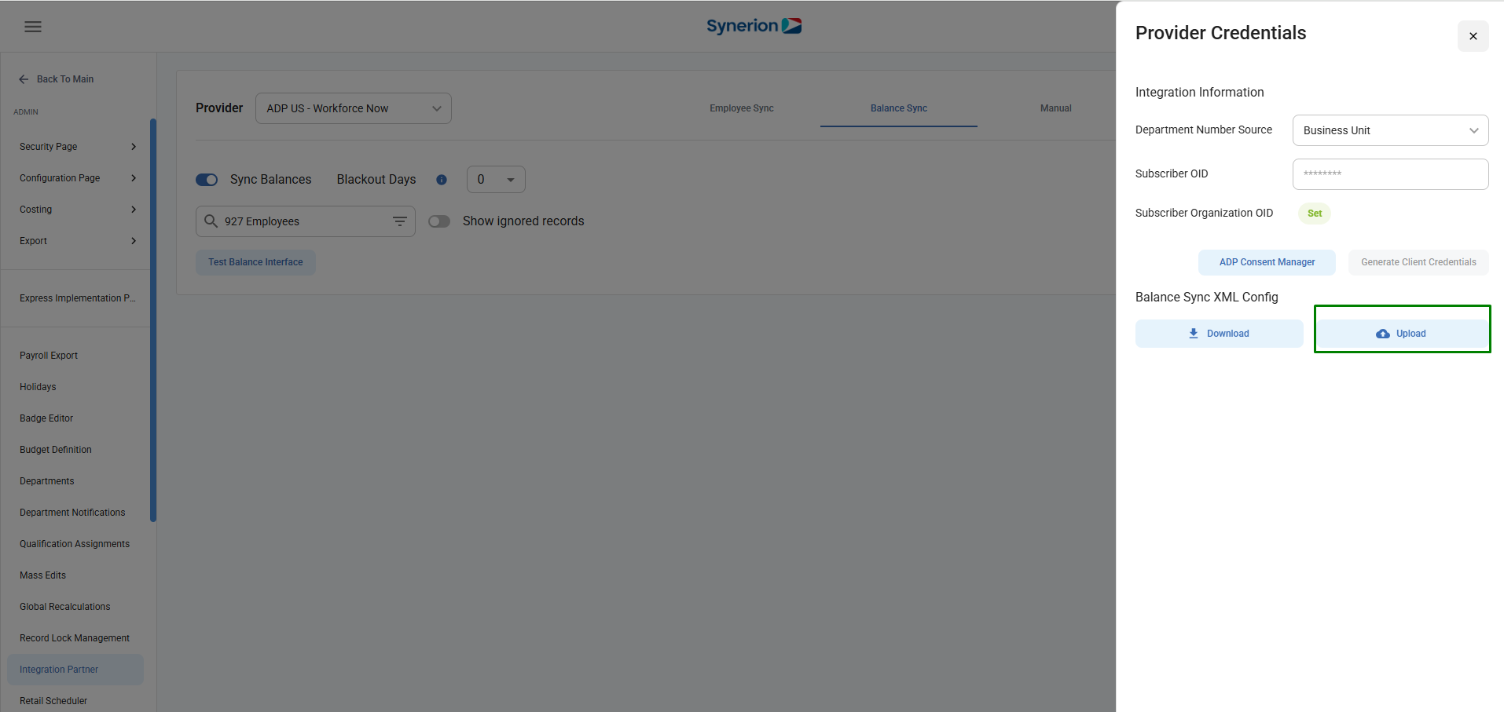Click the Back To Main arrow icon

(x=24, y=79)
